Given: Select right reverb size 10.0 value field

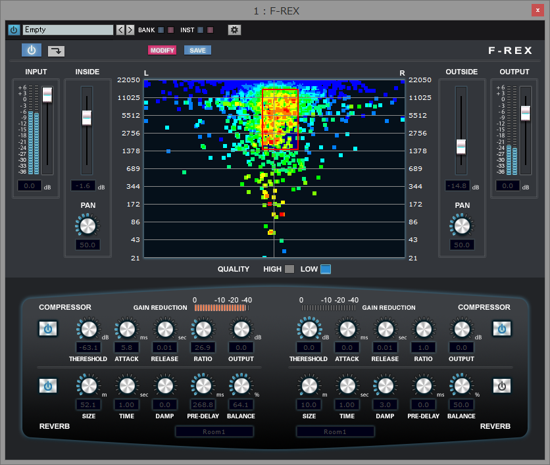Looking at the screenshot, I should click(309, 404).
